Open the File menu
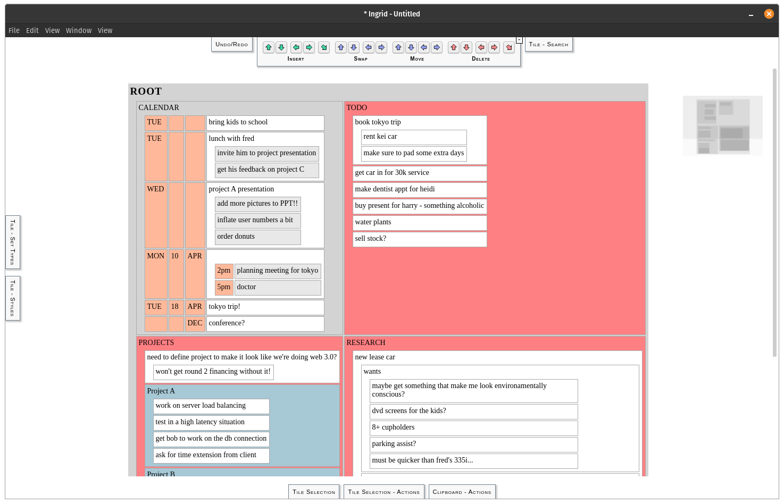 click(14, 30)
